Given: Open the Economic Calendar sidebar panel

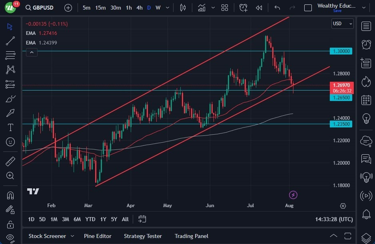Looking at the screenshot, I should pyautogui.click(x=366, y=100).
